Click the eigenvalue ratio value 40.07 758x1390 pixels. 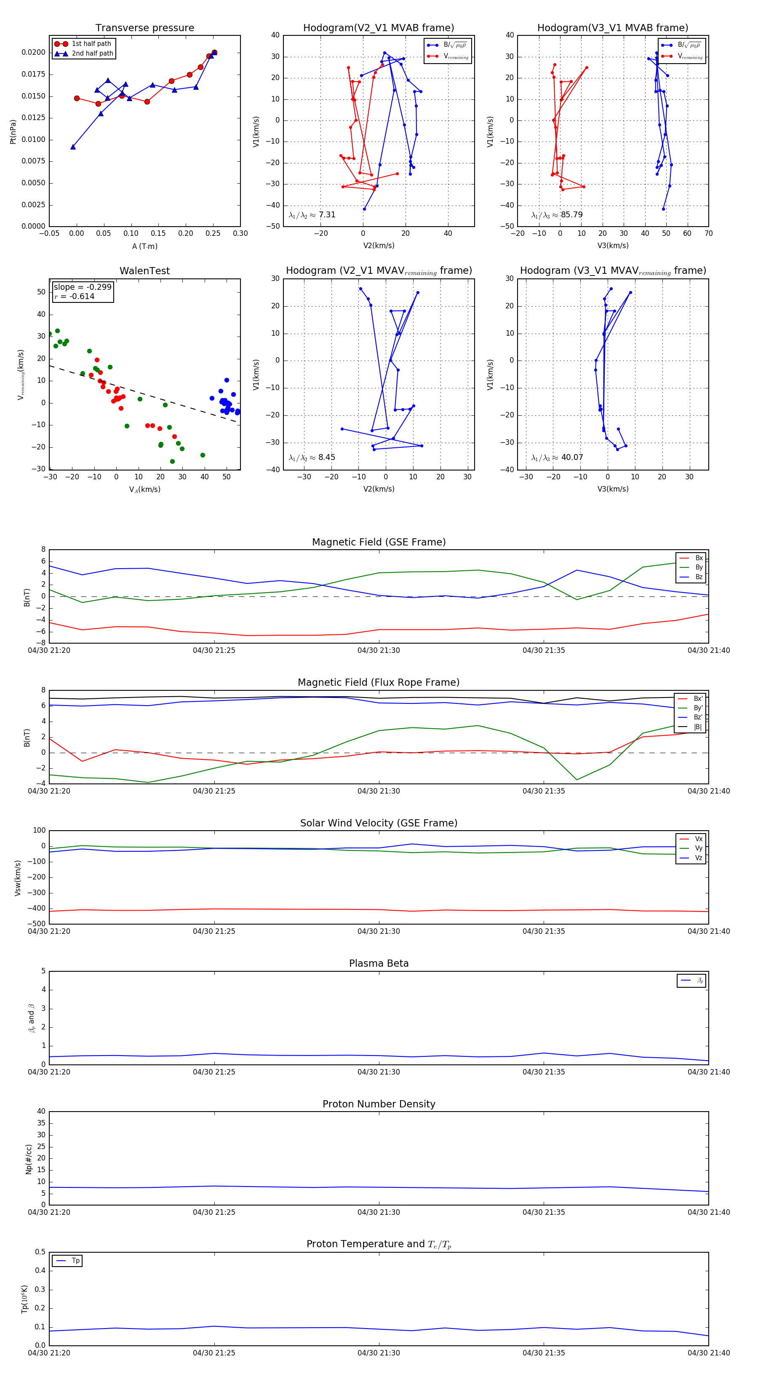tap(572, 457)
